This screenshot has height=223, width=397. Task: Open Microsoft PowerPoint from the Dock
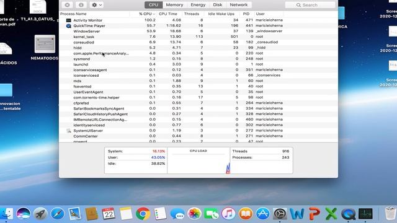pos(314,214)
